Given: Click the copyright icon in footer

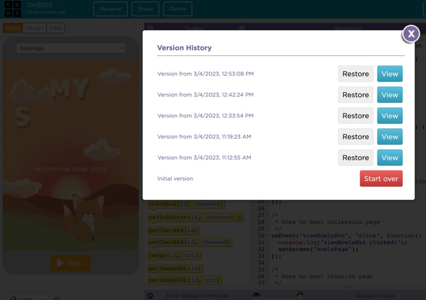Looking at the screenshot, I should 56,298.
